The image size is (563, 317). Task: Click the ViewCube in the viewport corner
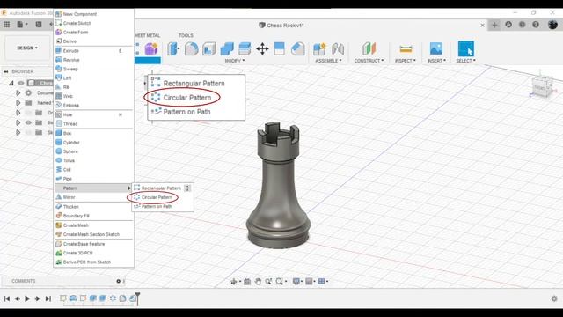click(541, 86)
